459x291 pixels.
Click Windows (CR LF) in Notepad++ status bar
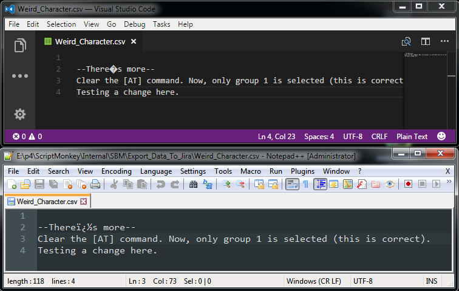(x=313, y=281)
